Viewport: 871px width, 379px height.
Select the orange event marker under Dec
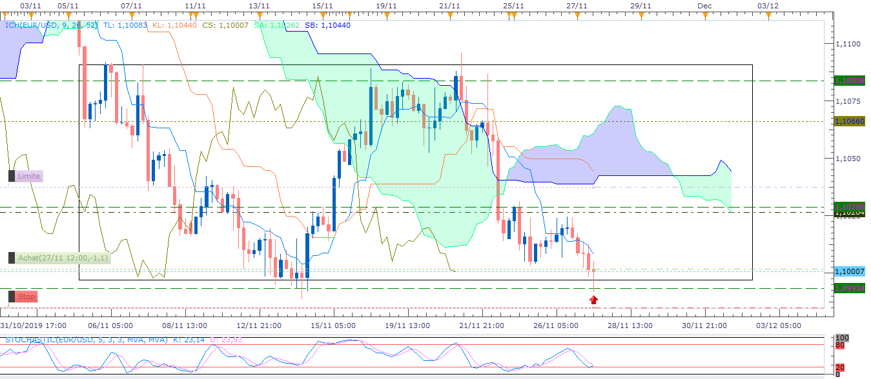pos(704,16)
